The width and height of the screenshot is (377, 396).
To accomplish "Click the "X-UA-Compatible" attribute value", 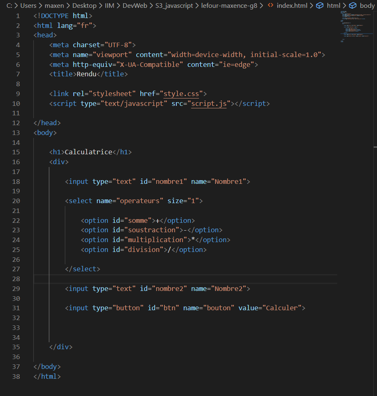I will tap(150, 65).
